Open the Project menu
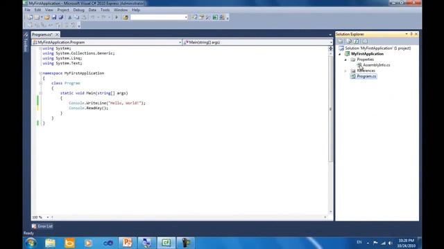Screen dimensions: 444x249 coord(63,10)
